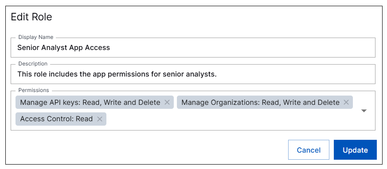Open the Permissions dropdown arrow
The image size is (387, 169).
click(364, 111)
